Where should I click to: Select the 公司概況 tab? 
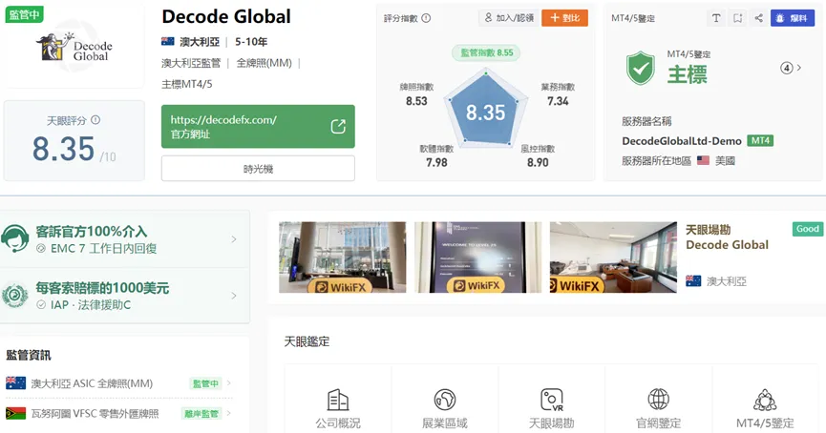click(338, 408)
